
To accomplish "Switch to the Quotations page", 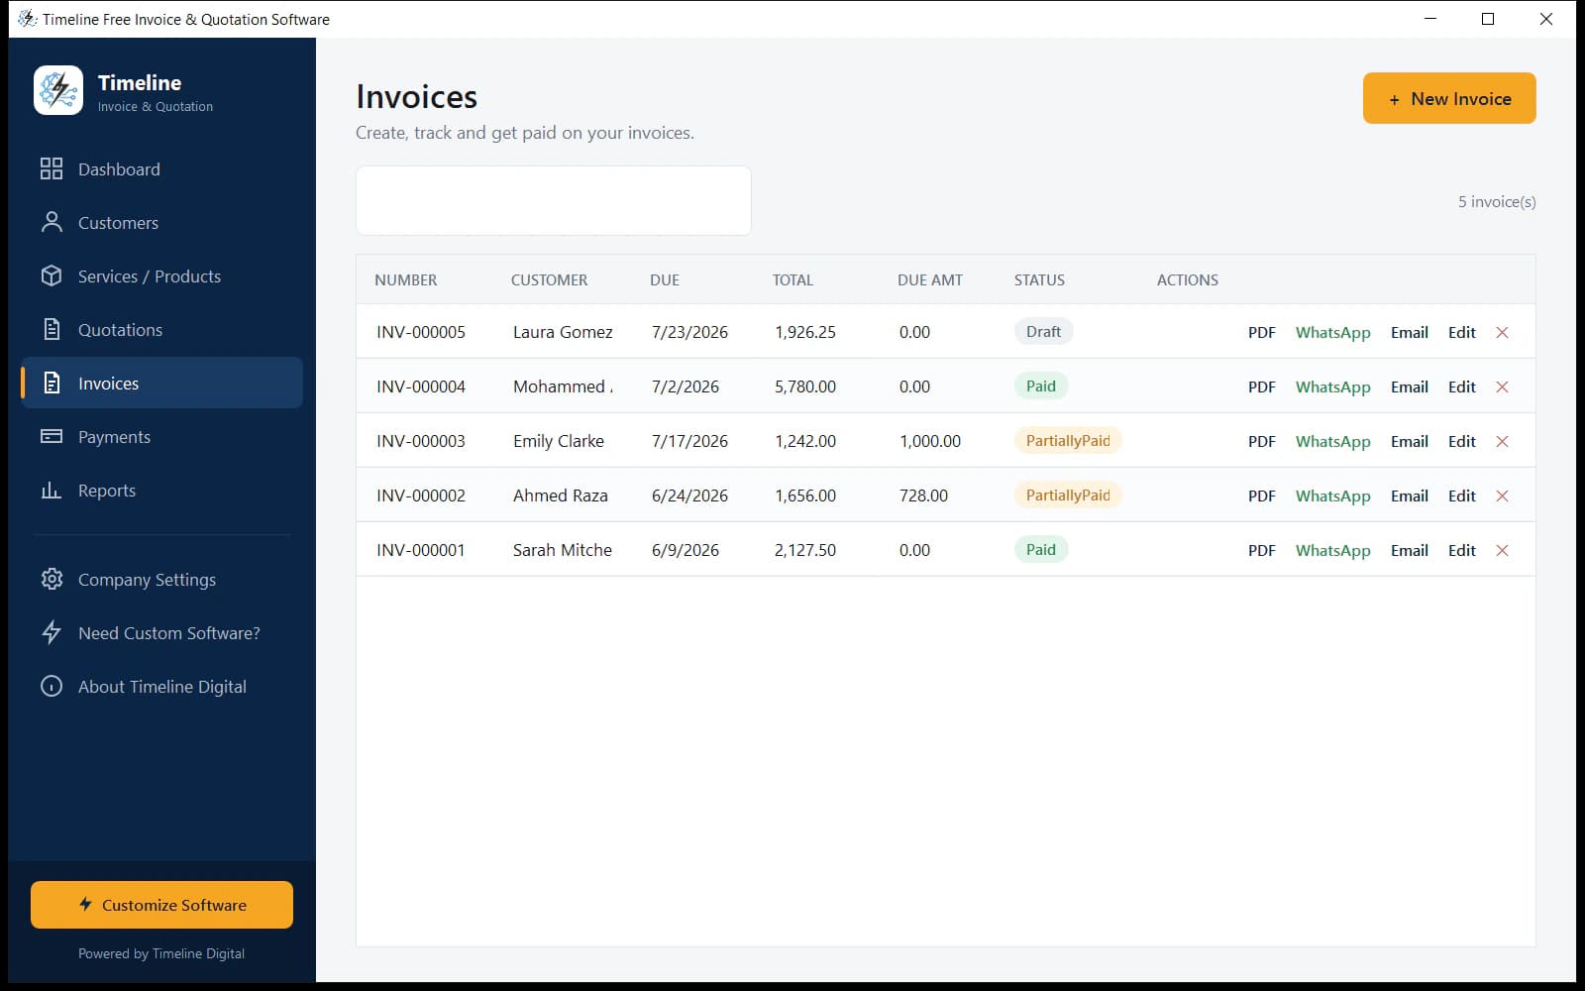I will 120,330.
